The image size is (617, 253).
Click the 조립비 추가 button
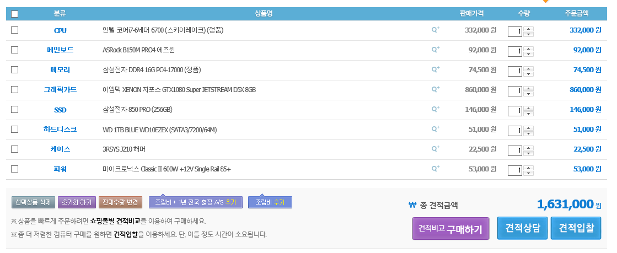pos(270,202)
